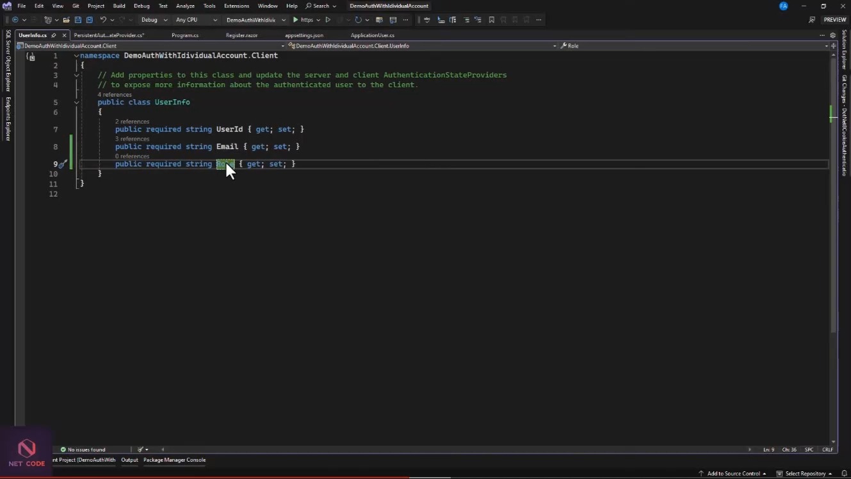Open the project scope navigation dropdown
The height and width of the screenshot is (479, 851).
[150, 45]
